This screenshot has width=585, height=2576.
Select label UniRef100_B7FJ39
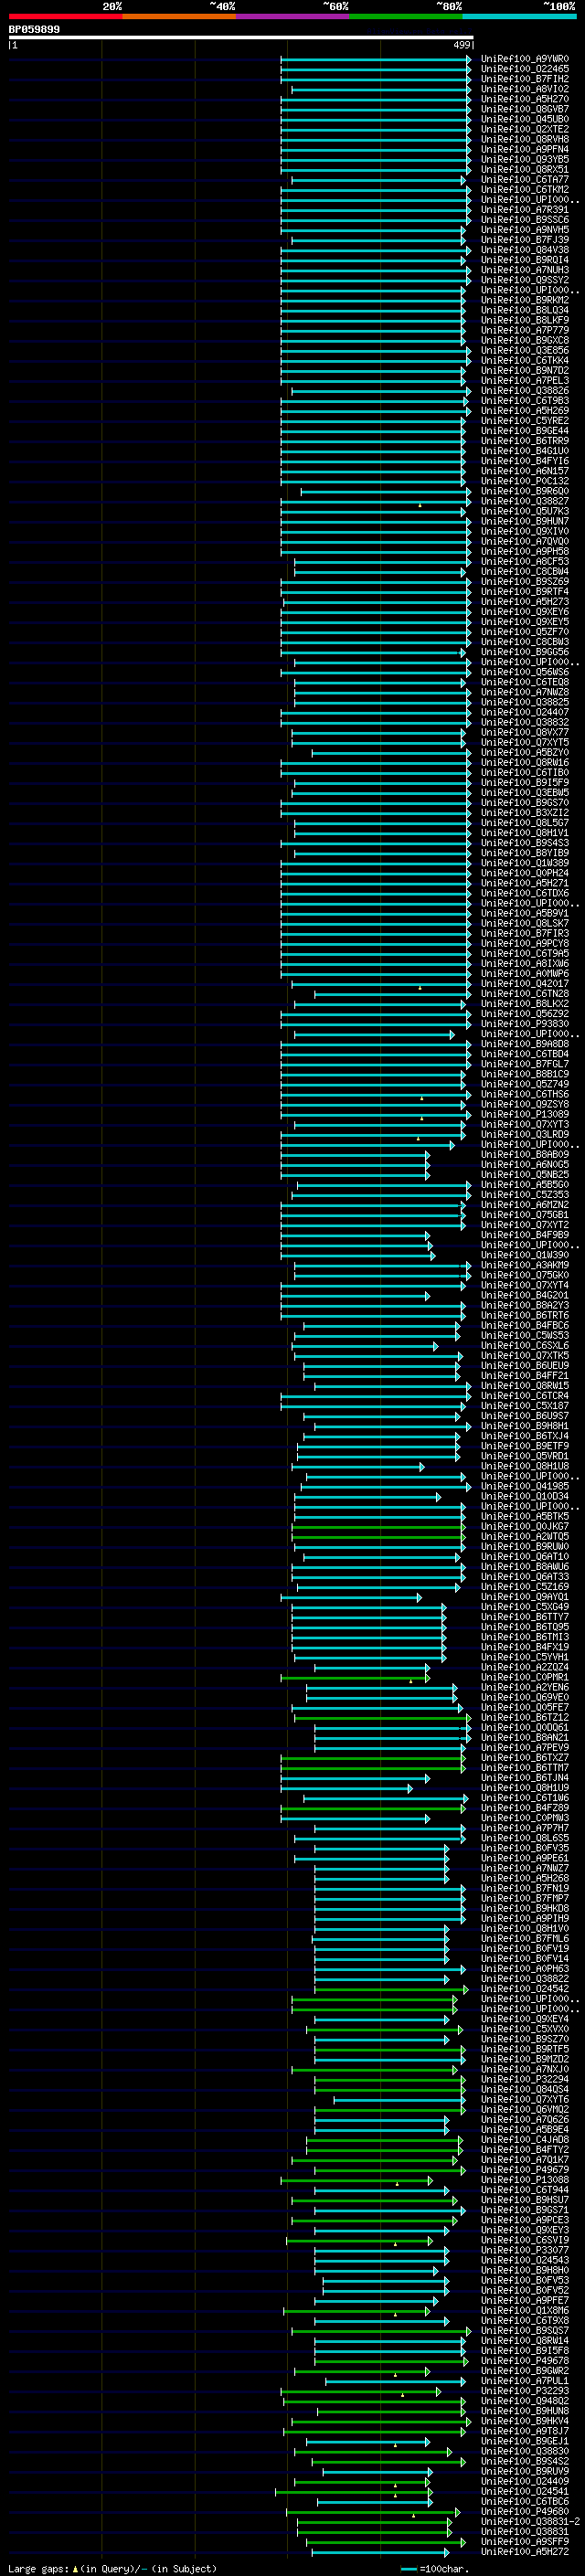(x=524, y=240)
